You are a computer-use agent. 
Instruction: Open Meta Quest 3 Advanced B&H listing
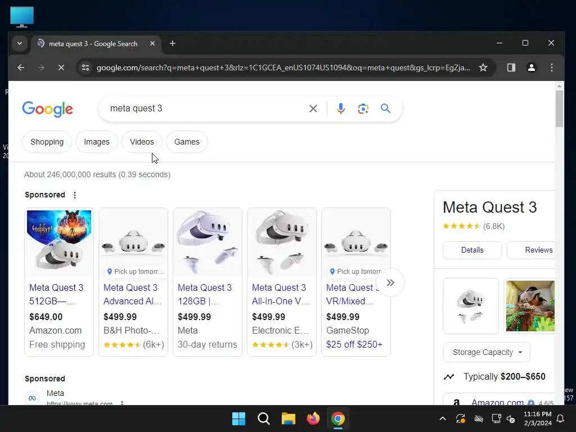(132, 294)
